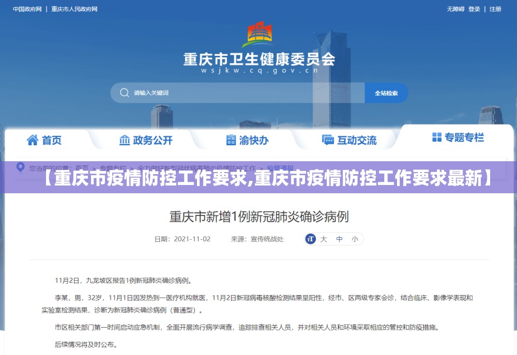Set font size to 中
This screenshot has width=517, height=355.
(x=339, y=239)
